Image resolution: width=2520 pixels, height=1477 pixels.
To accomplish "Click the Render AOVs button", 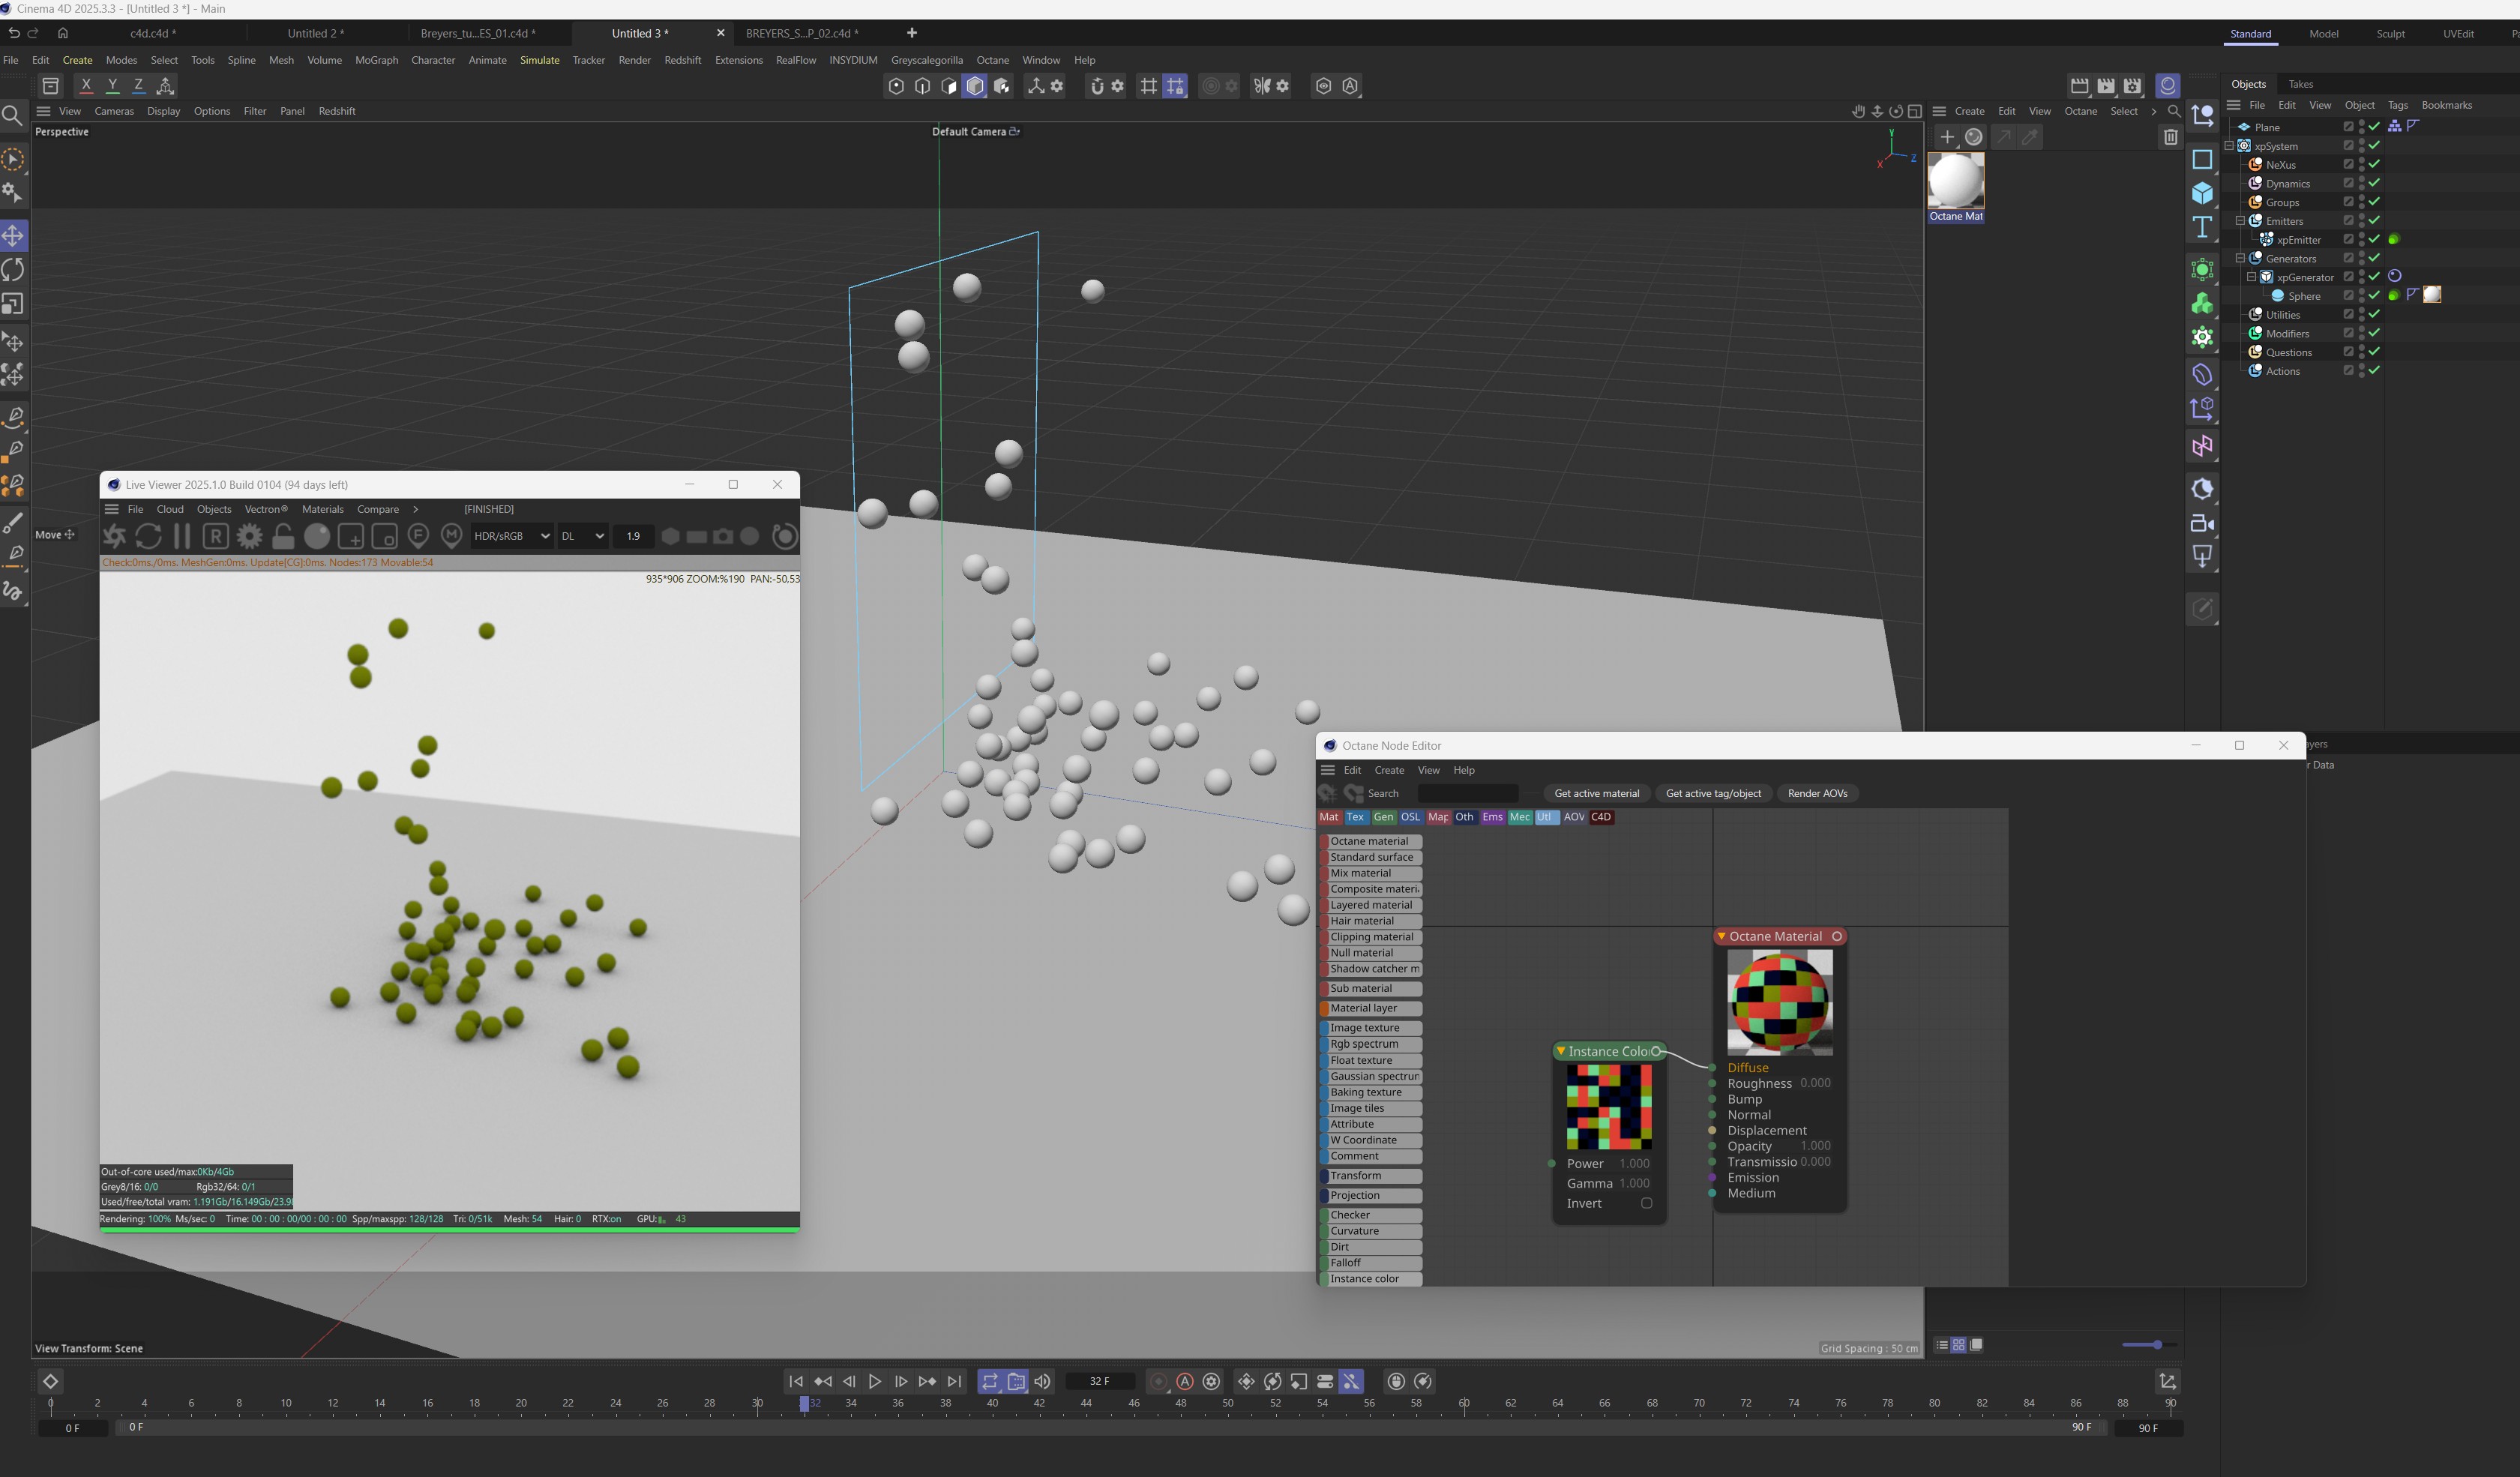I will tap(1817, 793).
